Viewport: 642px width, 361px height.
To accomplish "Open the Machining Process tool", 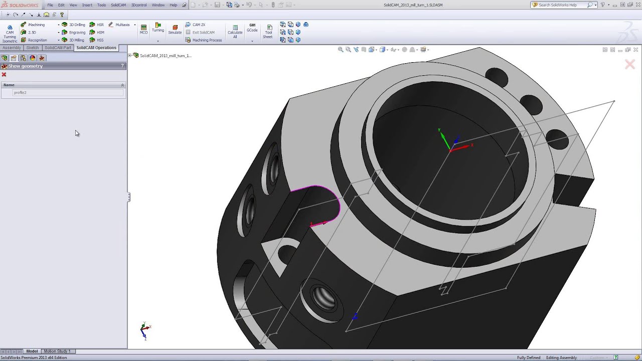I will click(204, 40).
